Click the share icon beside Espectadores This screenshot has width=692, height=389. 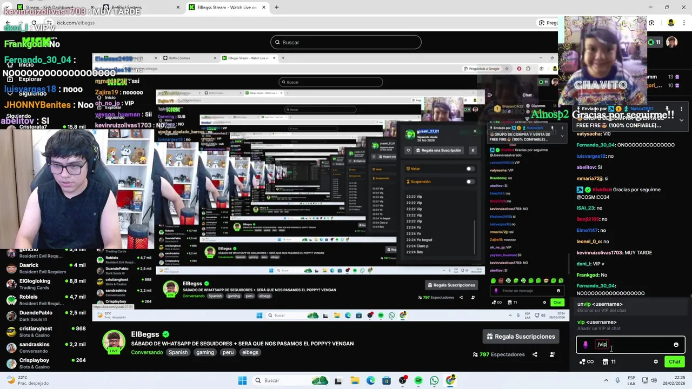click(x=535, y=354)
